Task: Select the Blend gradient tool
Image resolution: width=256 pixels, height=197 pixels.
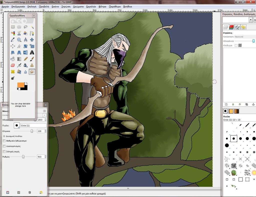Action: click(19, 59)
